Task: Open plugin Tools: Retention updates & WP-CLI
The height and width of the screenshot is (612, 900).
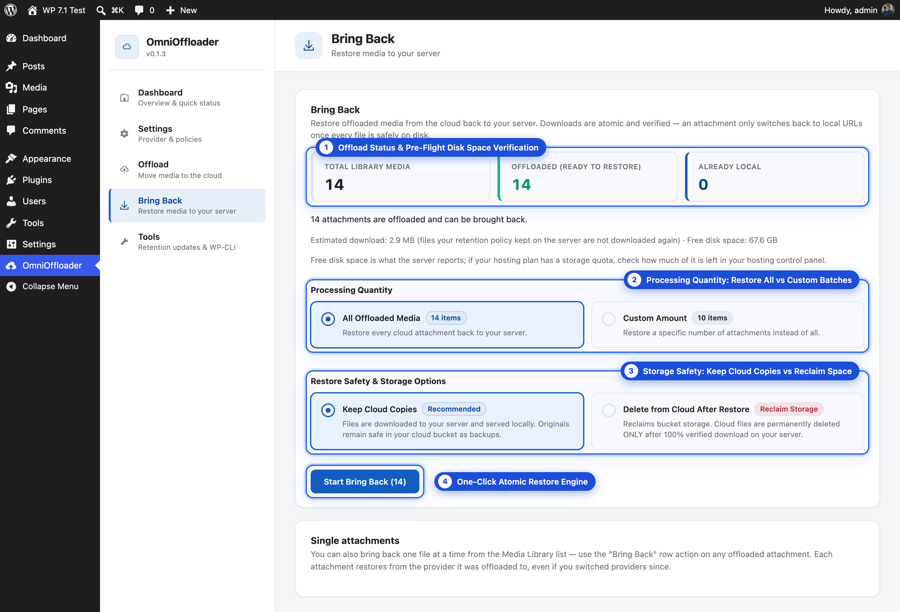Action: [187, 241]
